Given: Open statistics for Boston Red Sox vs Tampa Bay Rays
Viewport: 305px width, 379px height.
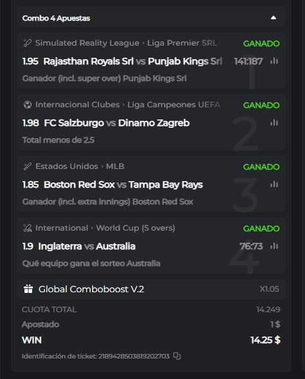Looking at the screenshot, I should coord(274,184).
